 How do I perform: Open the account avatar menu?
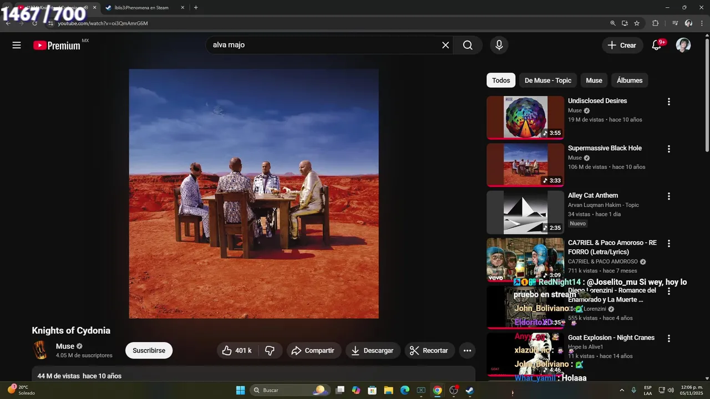683,45
